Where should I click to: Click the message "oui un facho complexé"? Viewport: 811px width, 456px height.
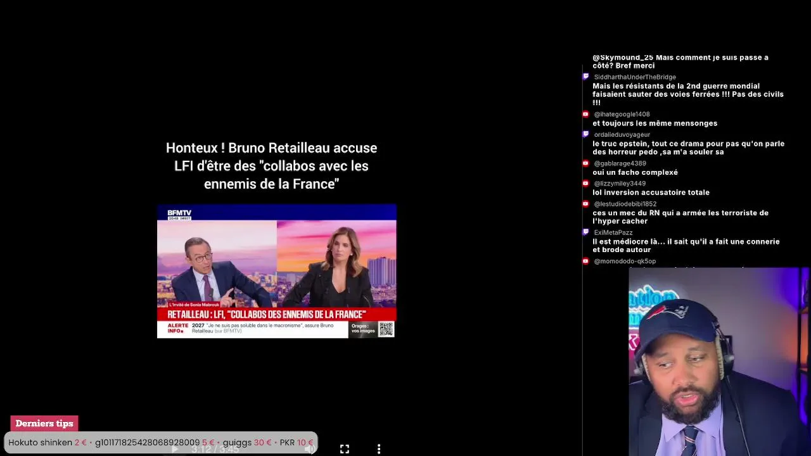pyautogui.click(x=635, y=172)
